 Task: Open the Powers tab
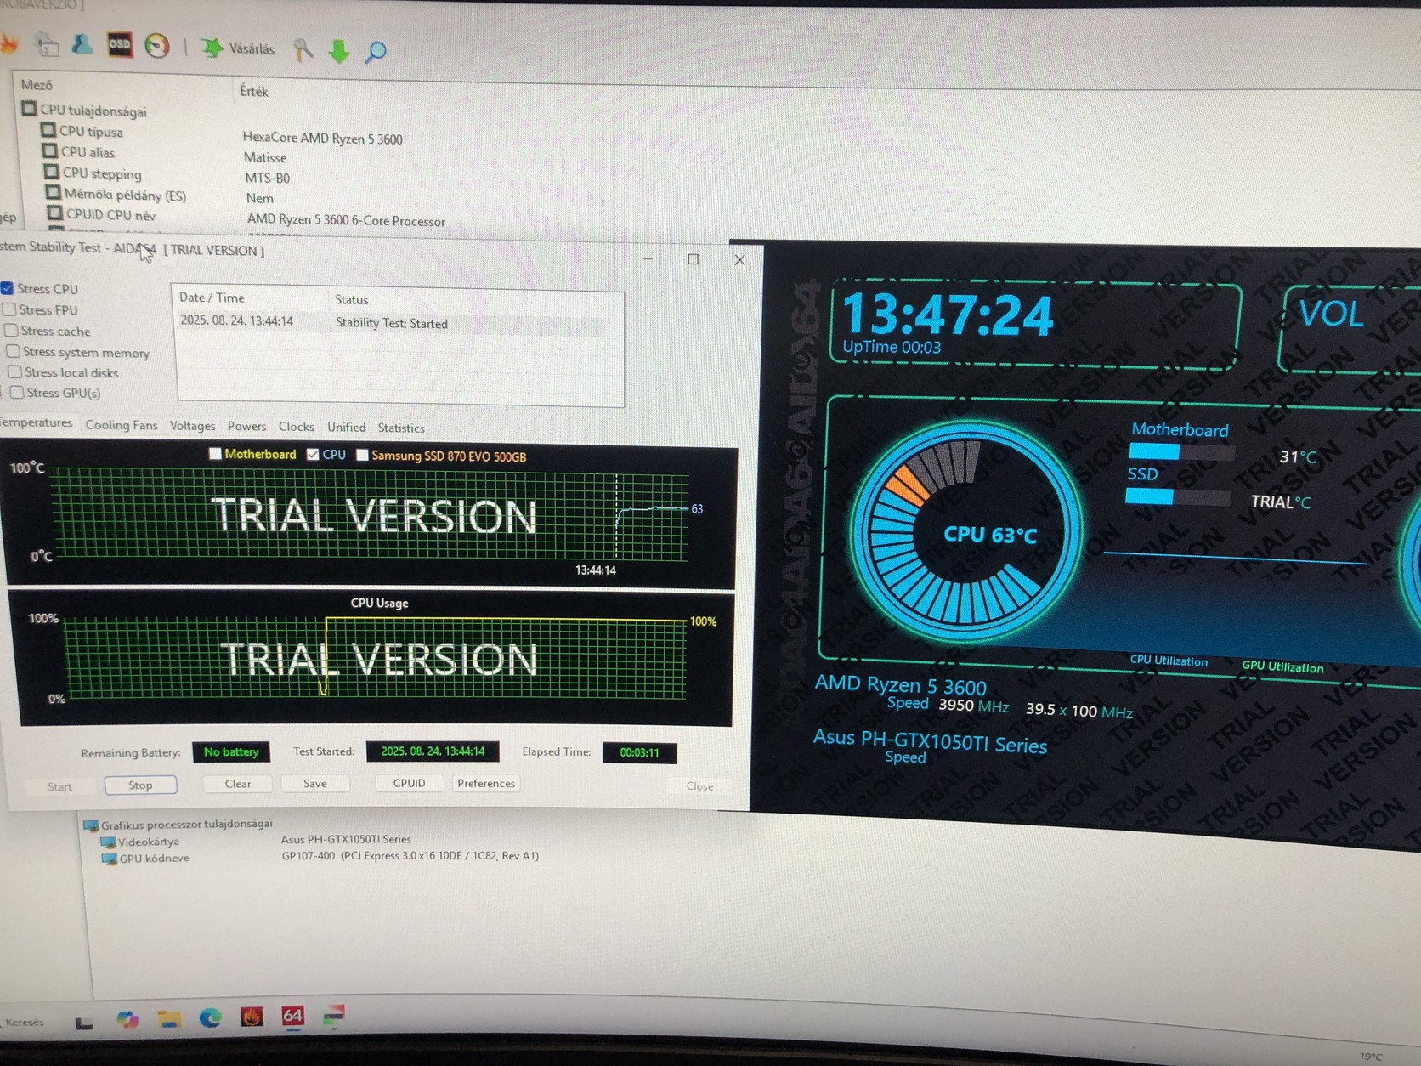[246, 426]
